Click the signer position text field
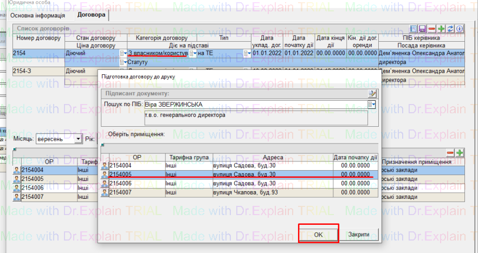 pyautogui.click(x=255, y=118)
